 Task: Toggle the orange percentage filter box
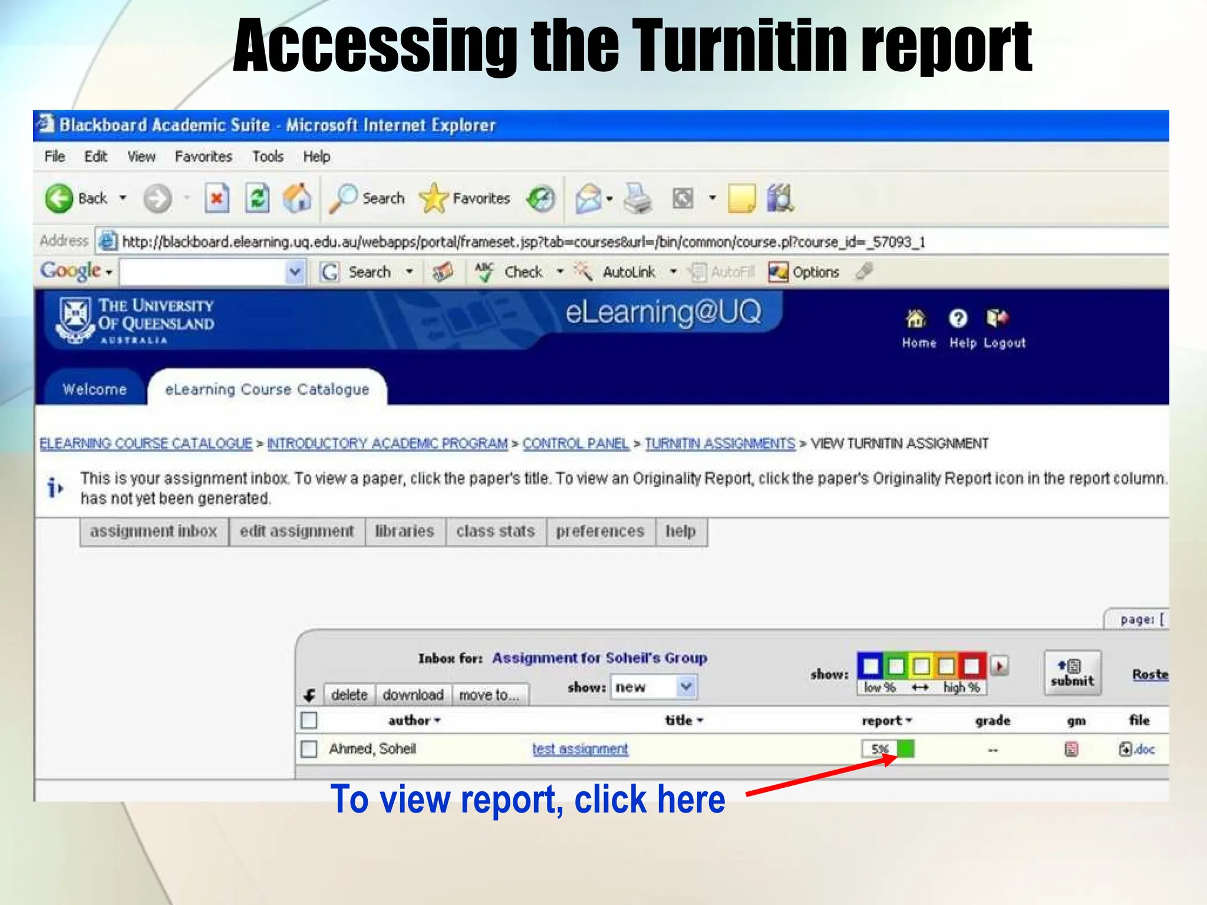[x=947, y=666]
